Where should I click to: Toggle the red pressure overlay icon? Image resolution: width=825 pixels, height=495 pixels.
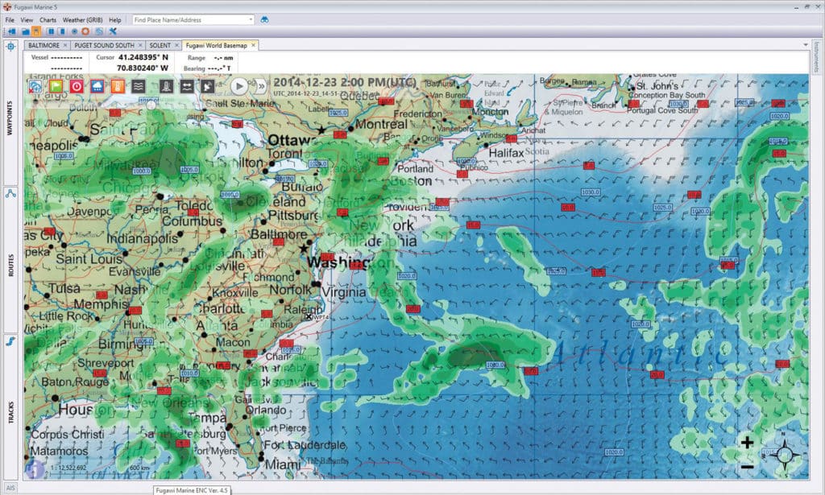click(x=77, y=85)
